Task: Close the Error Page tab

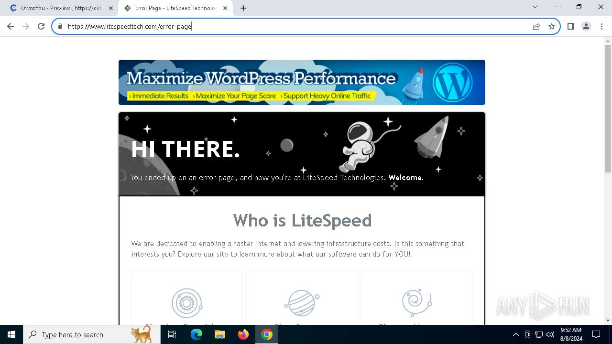Action: (x=225, y=8)
